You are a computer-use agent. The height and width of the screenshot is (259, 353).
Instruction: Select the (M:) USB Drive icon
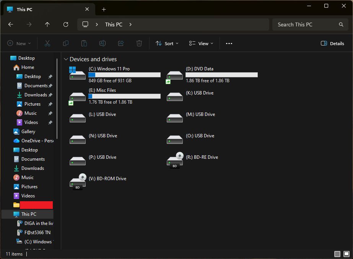pos(175,118)
